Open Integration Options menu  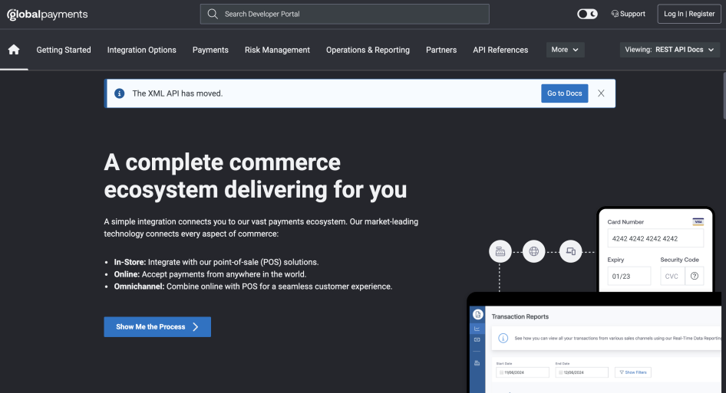coord(142,50)
